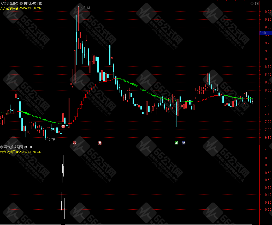Click the red ball reversal signal marker
The width and height of the screenshot is (272, 225).
point(63,126)
